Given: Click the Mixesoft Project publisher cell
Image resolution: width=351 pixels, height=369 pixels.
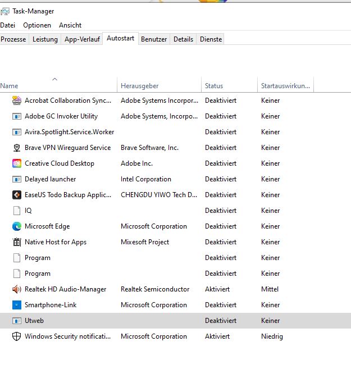Looking at the screenshot, I should (145, 242).
